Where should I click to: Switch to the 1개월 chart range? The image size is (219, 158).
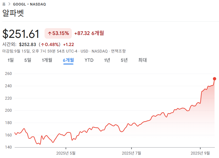(47, 60)
